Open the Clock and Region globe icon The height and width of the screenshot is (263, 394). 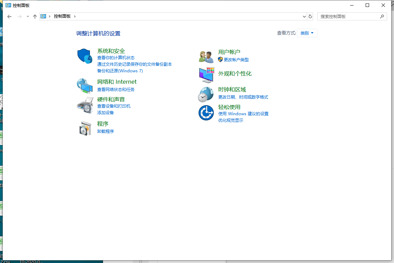pyautogui.click(x=206, y=94)
